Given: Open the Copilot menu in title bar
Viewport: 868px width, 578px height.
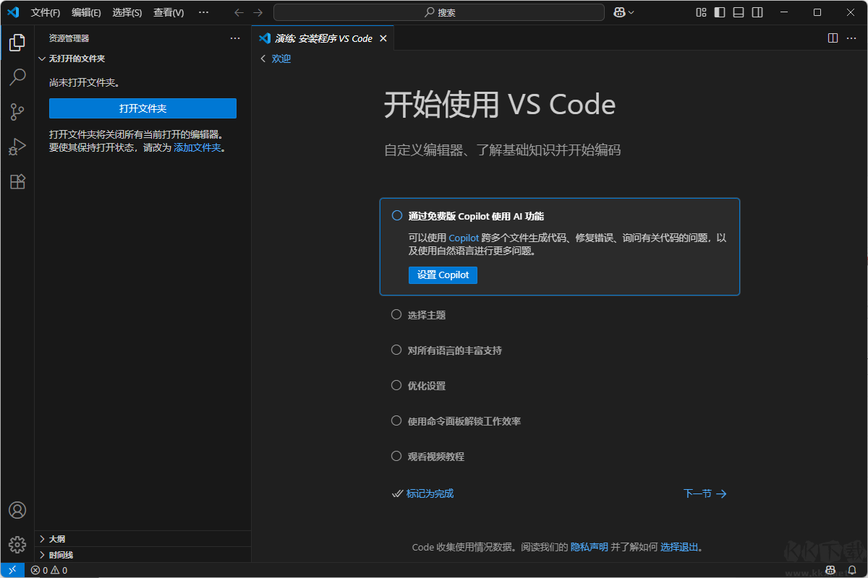Looking at the screenshot, I should [623, 12].
